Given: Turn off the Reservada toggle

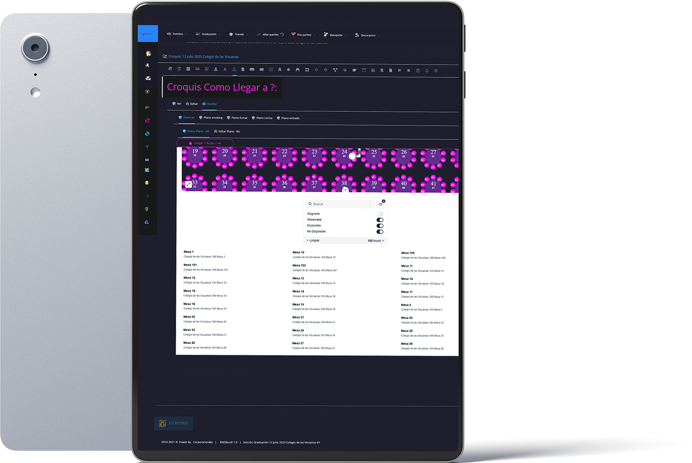Looking at the screenshot, I should pyautogui.click(x=380, y=220).
